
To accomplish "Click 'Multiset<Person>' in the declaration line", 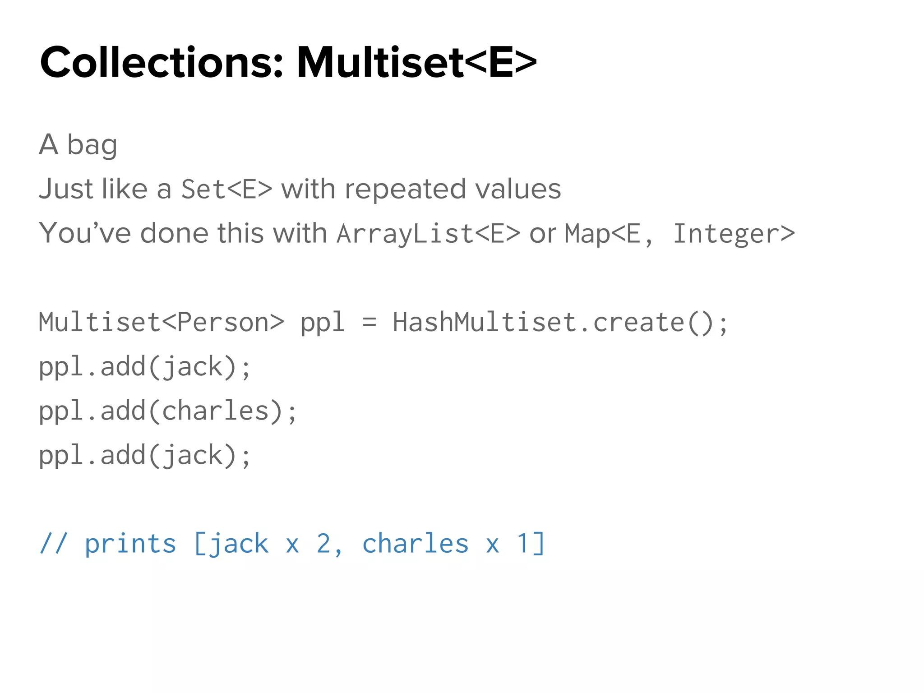I will pos(161,322).
